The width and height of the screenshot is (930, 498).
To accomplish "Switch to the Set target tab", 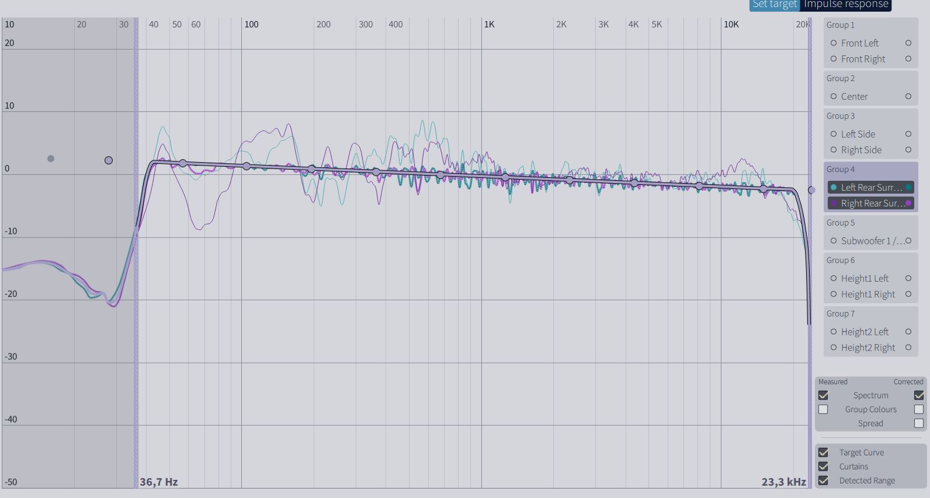I will (x=775, y=5).
